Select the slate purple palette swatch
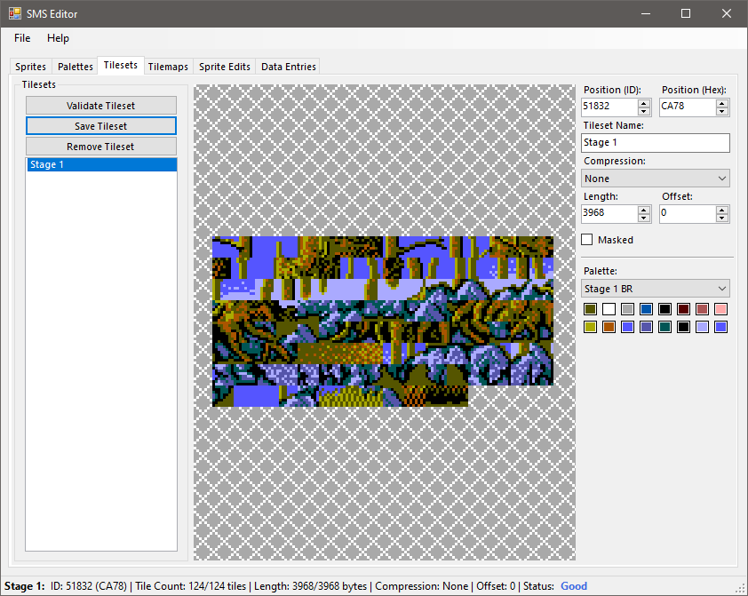Viewport: 748px width, 596px height. tap(647, 327)
